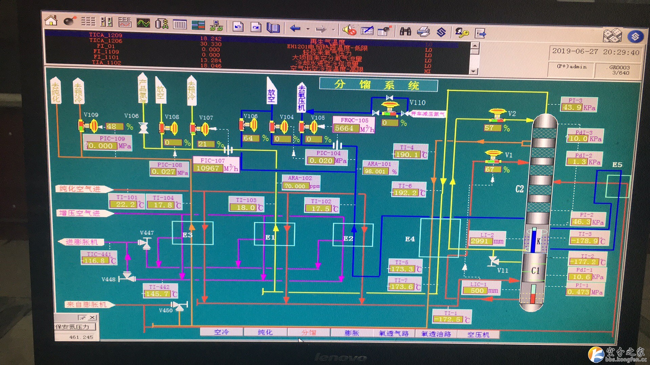Click the V447 valve symbol
The width and height of the screenshot is (650, 365).
[x=146, y=243]
